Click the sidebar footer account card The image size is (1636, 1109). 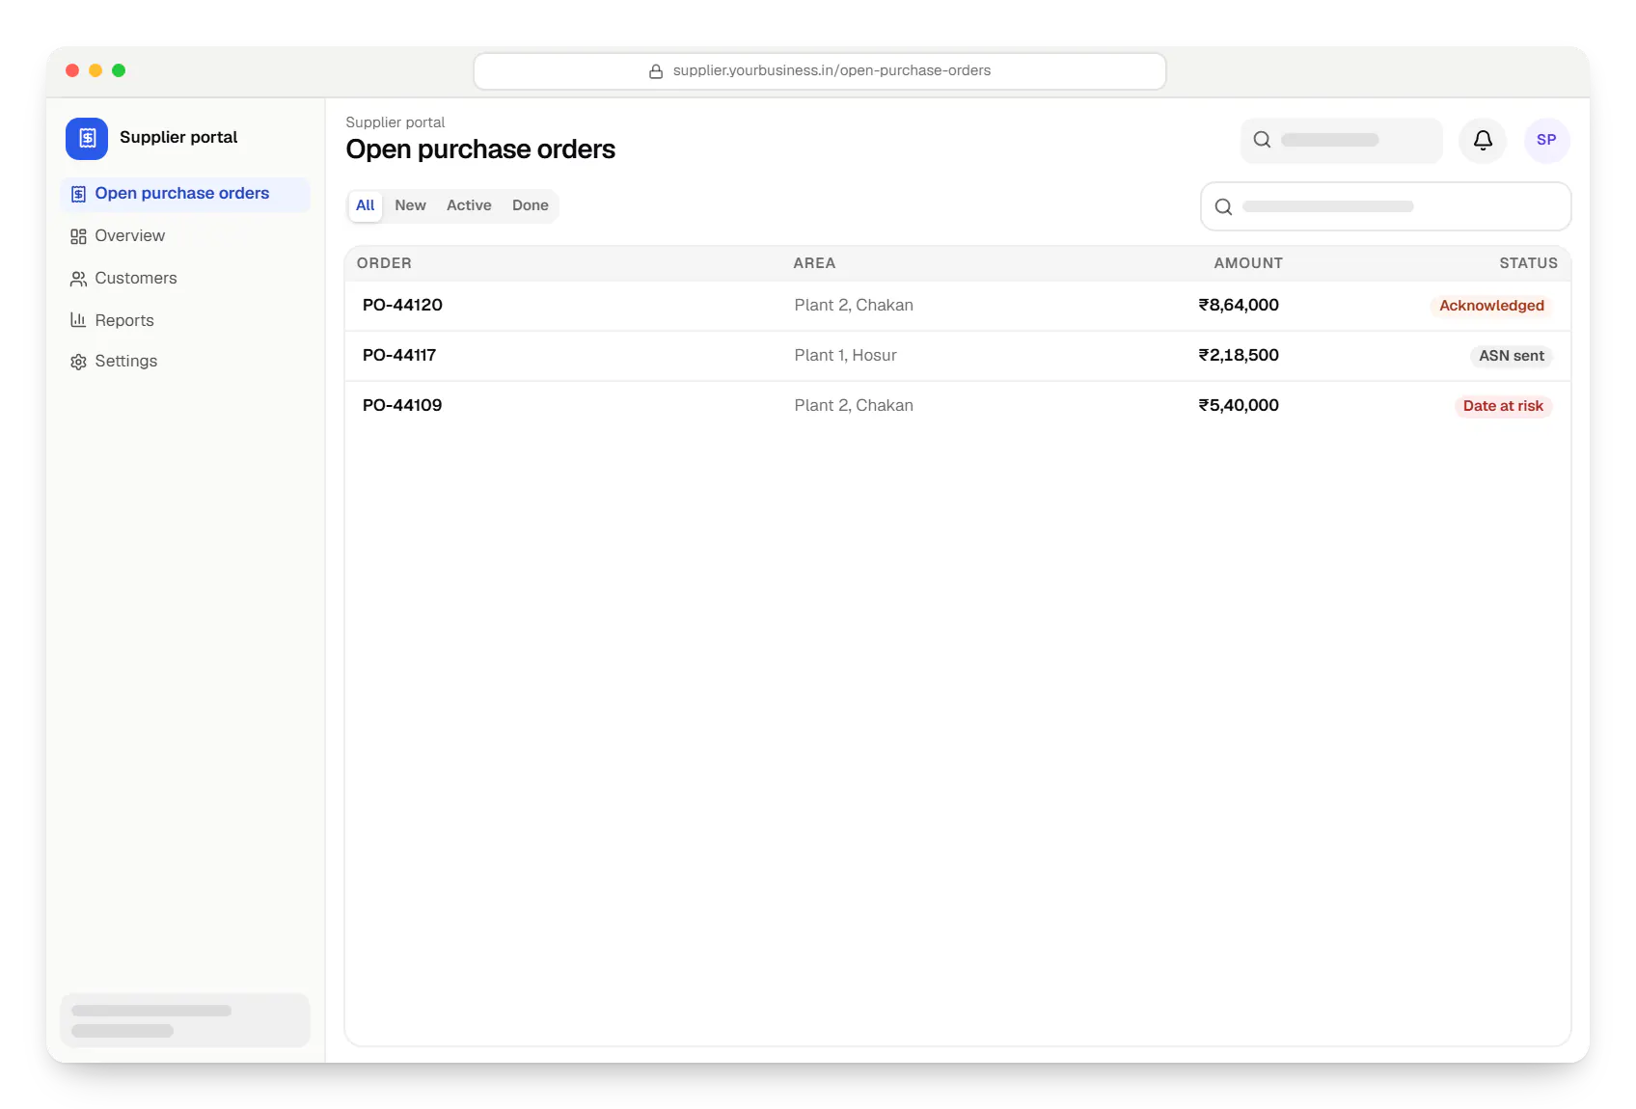[185, 1020]
